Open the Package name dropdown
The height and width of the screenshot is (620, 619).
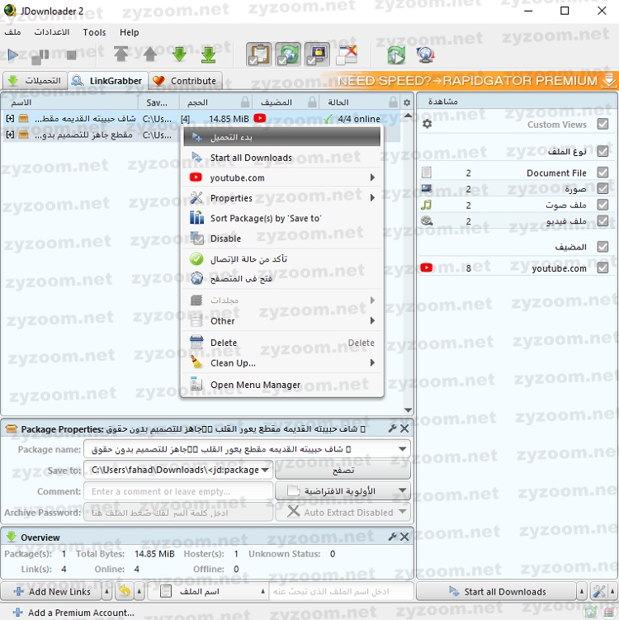(402, 449)
